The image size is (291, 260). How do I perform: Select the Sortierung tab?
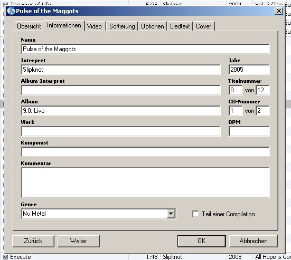point(122,26)
